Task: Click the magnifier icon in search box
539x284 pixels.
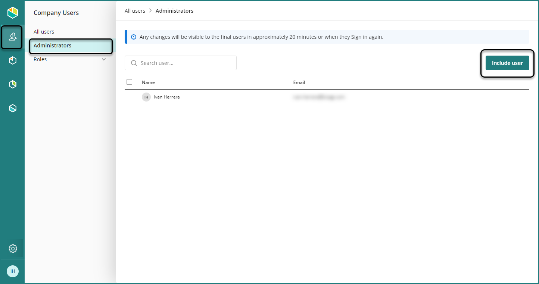Action: pyautogui.click(x=134, y=63)
